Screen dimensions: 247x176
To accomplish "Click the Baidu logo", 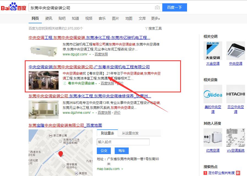I will tap(13, 7).
